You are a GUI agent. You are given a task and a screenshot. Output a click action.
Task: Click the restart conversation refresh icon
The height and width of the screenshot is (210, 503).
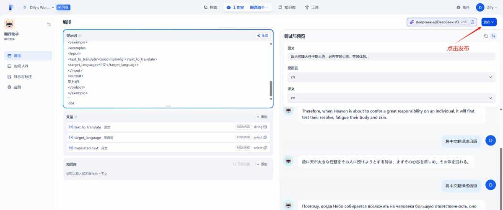486,36
